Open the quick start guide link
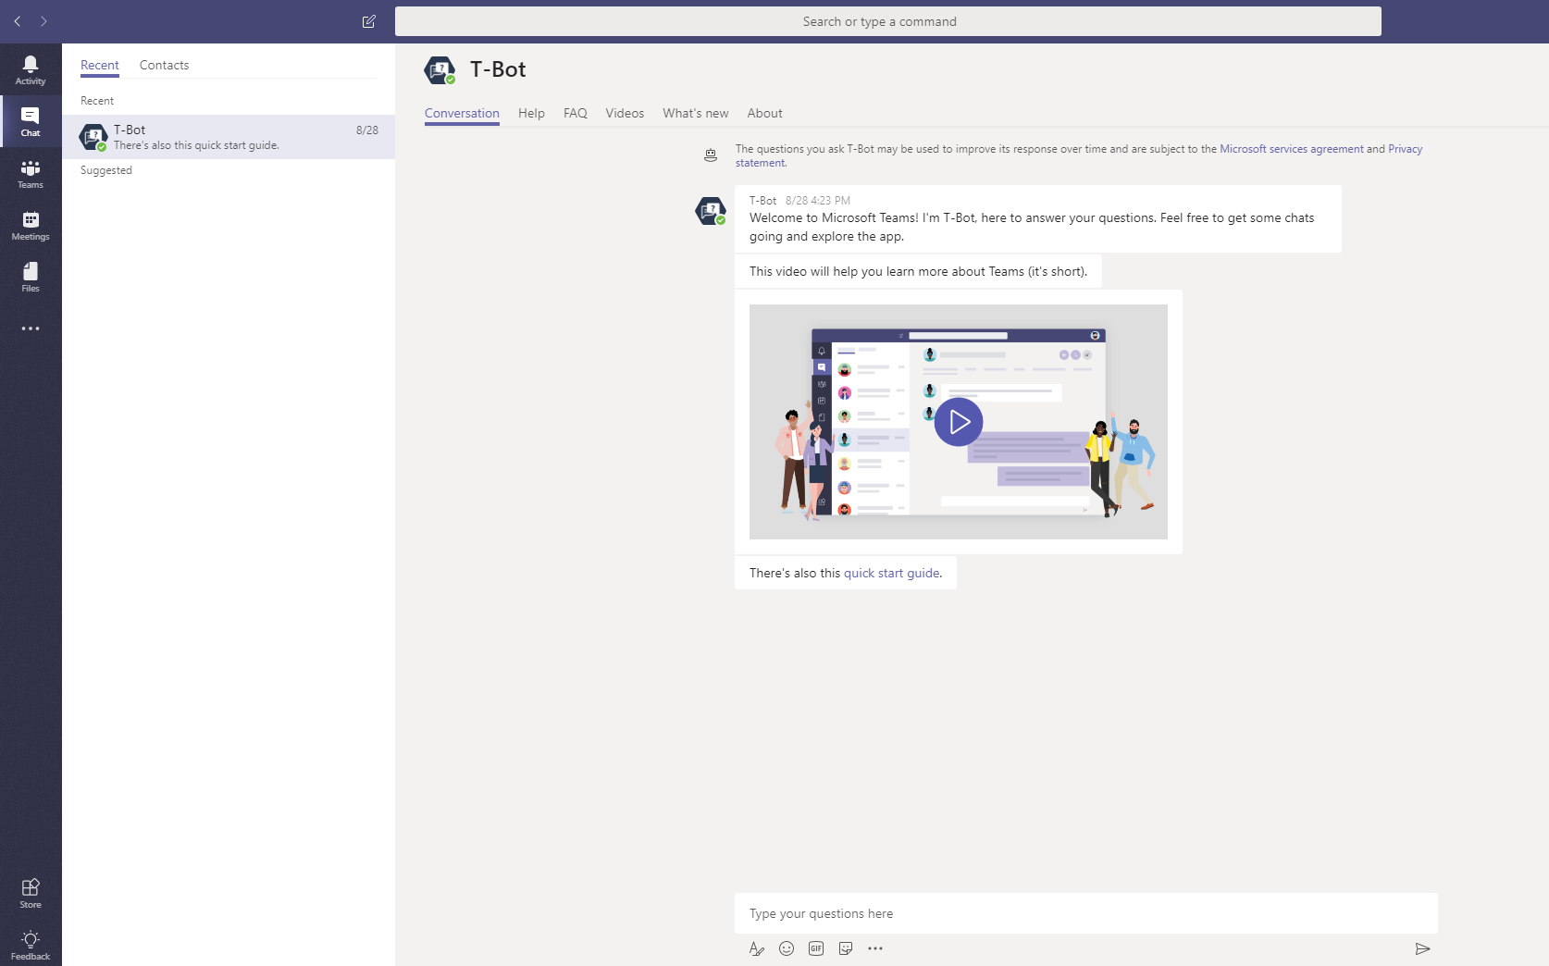This screenshot has height=966, width=1549. (891, 573)
